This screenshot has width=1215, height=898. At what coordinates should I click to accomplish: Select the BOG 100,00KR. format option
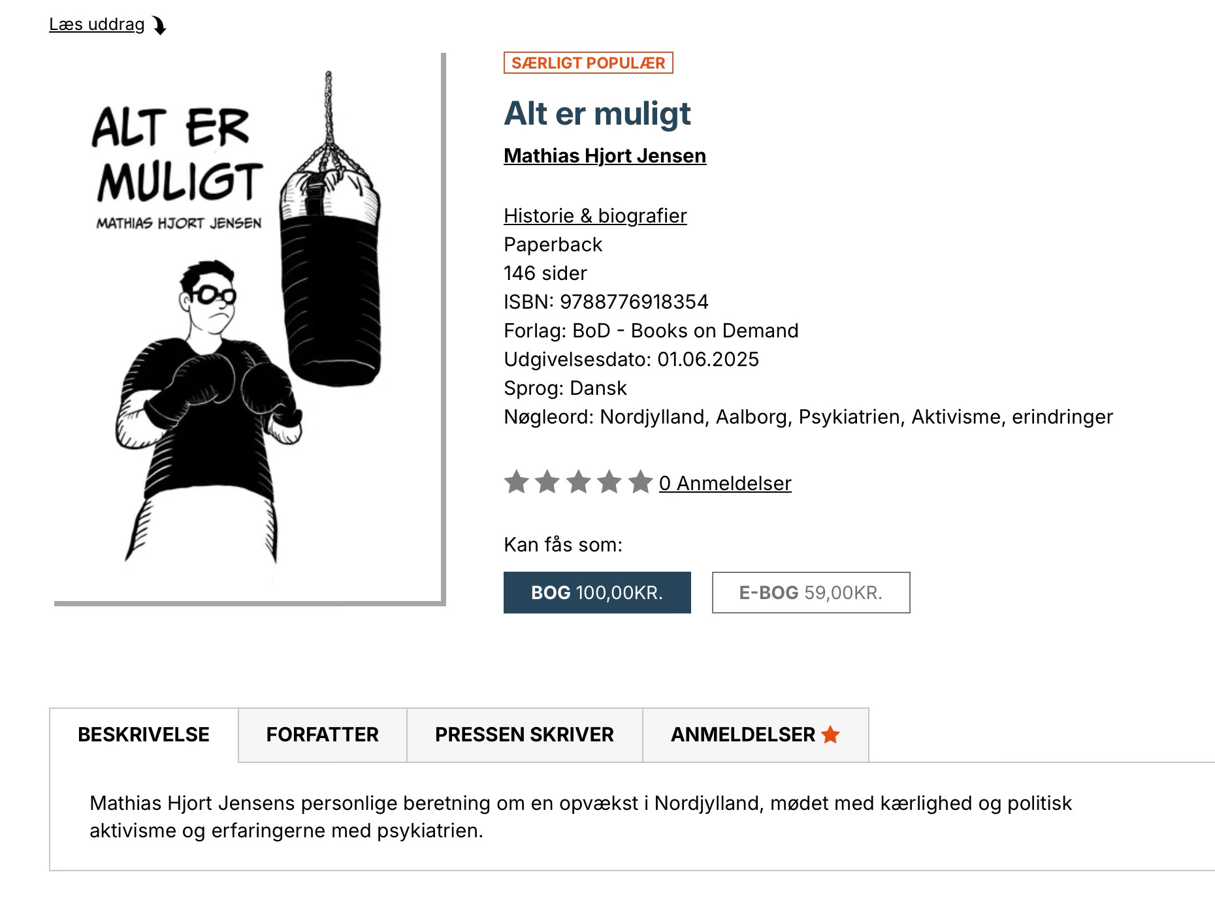point(597,593)
